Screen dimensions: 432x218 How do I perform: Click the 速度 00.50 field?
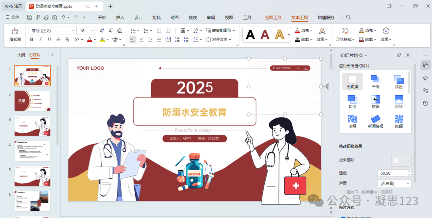click(394, 173)
